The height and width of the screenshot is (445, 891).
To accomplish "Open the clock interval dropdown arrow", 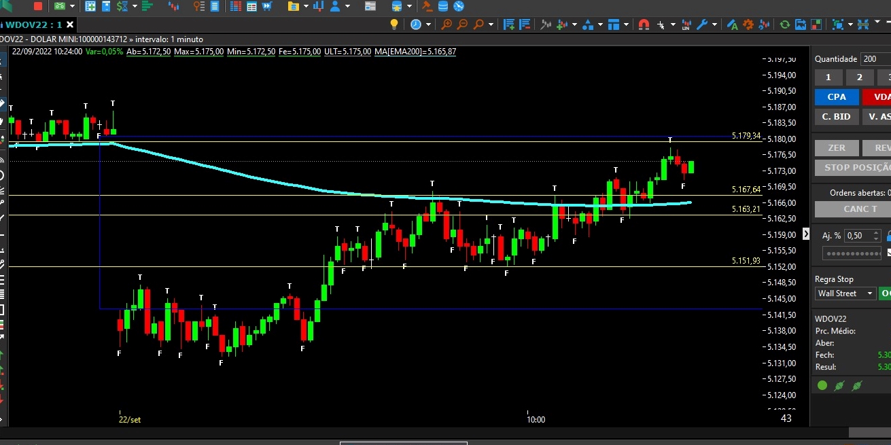I will (428, 24).
